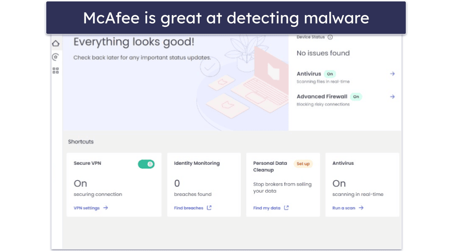
Task: Click the arrow icon next to VPN settings
Action: pyautogui.click(x=106, y=208)
